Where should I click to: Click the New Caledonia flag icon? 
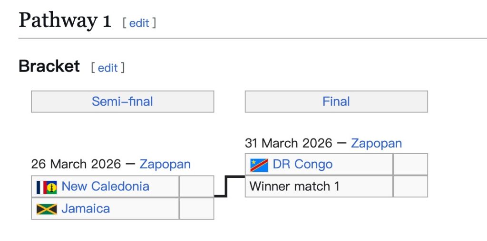(x=47, y=187)
